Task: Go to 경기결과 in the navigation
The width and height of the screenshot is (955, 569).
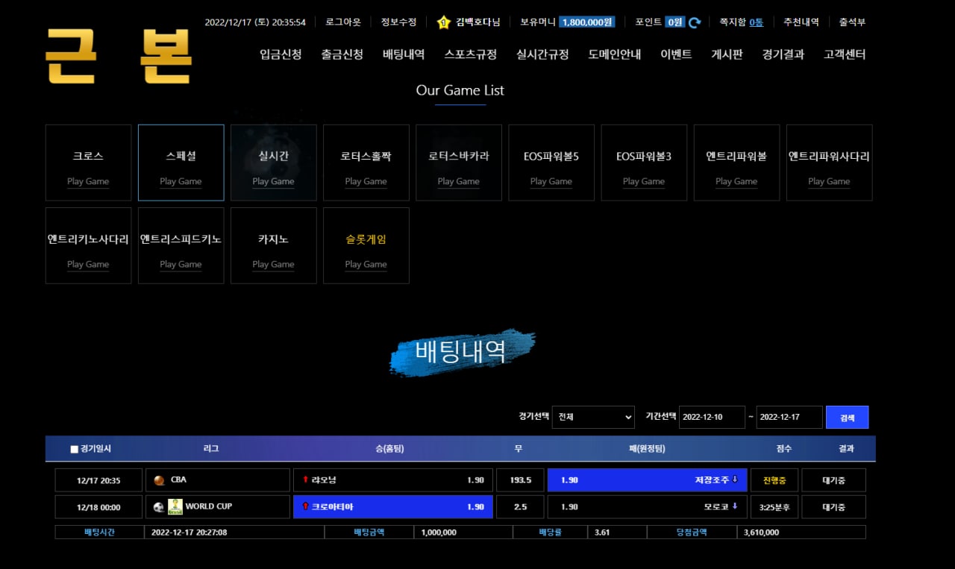Action: [783, 54]
